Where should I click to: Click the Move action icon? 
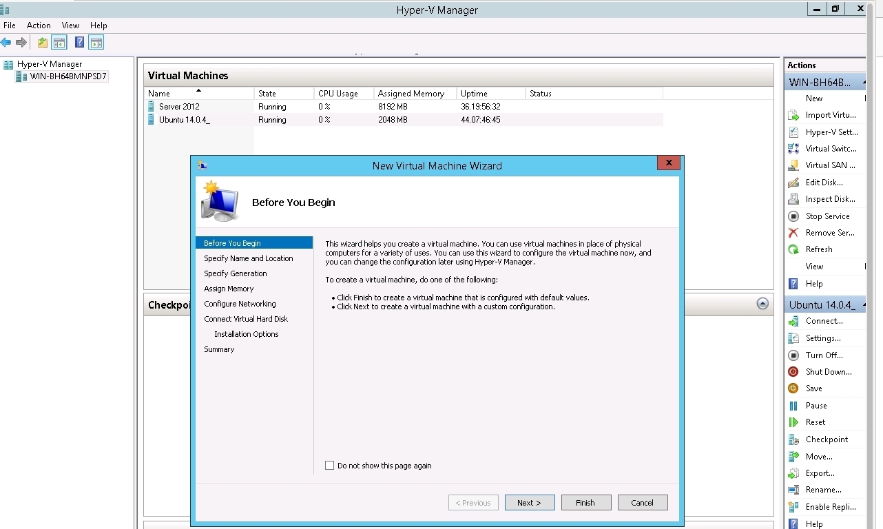coord(793,457)
